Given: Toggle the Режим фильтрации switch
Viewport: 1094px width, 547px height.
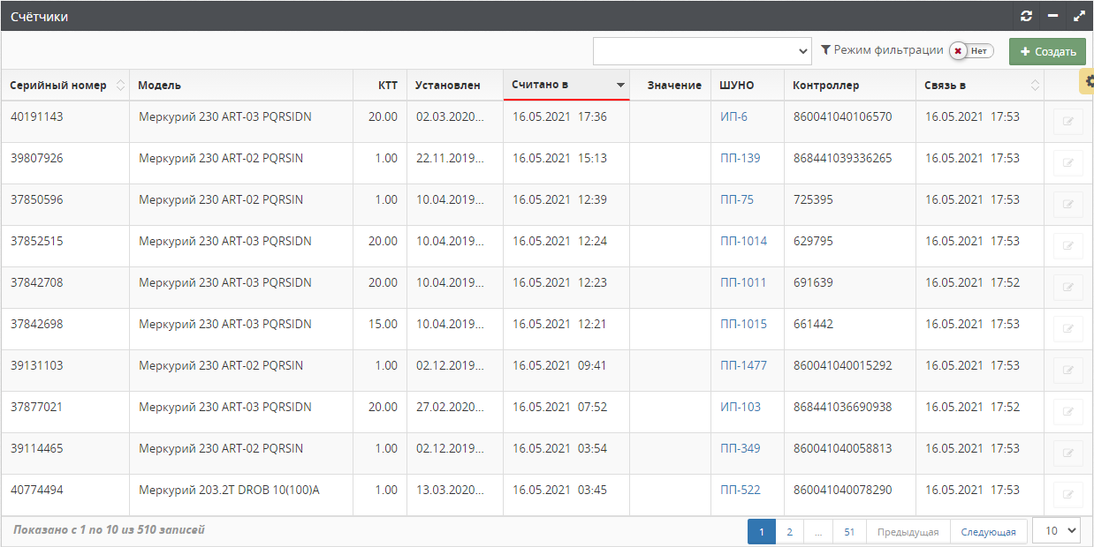Looking at the screenshot, I should pyautogui.click(x=971, y=51).
